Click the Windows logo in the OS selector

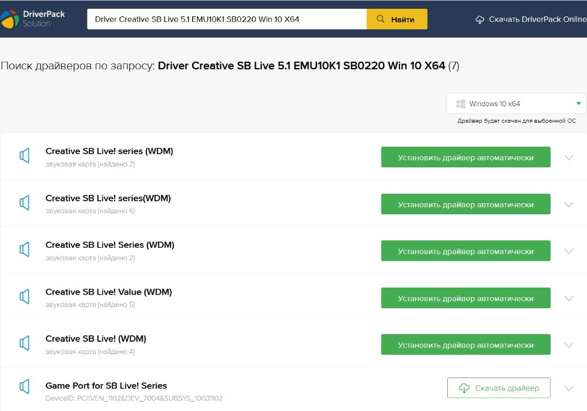click(x=461, y=104)
